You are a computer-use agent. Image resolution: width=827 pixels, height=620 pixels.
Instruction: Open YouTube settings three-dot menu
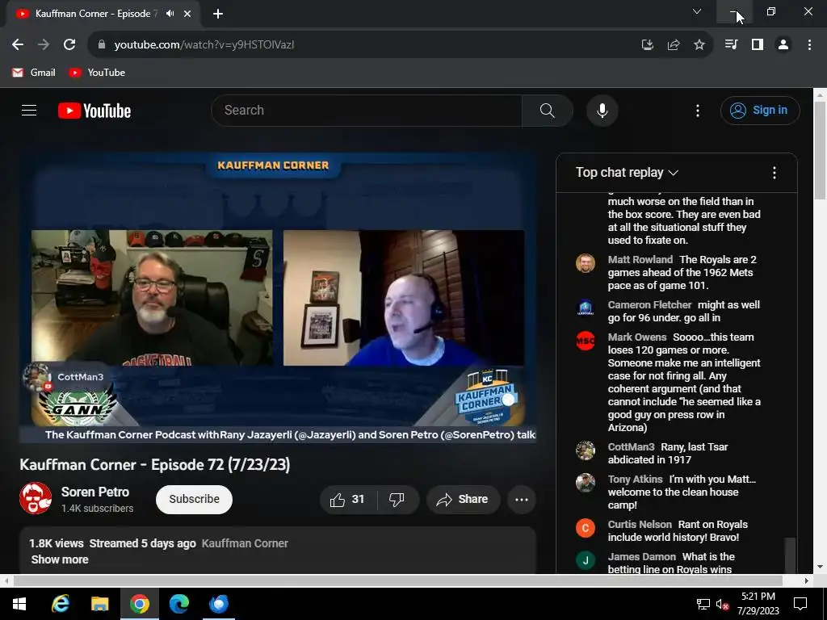[x=698, y=111]
